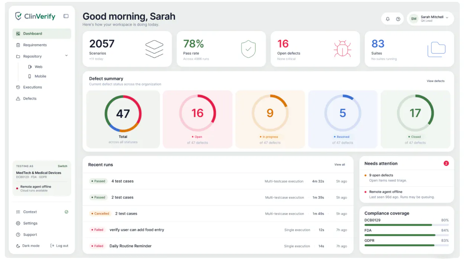Go to Requirements in sidebar
465x259 pixels.
point(42,45)
